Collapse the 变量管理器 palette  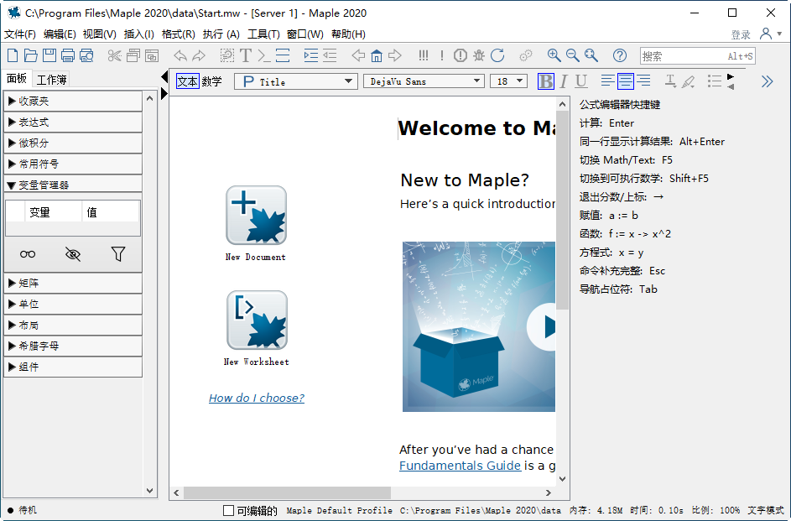click(73, 185)
